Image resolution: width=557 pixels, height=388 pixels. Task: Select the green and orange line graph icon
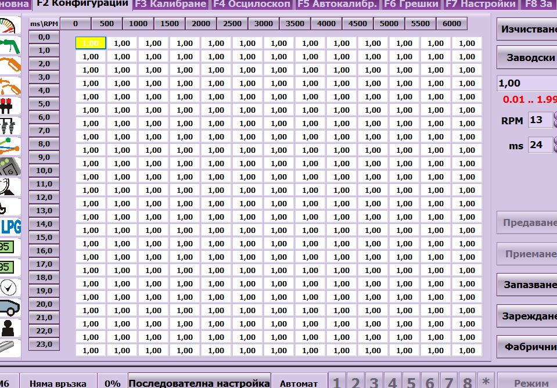(10, 145)
